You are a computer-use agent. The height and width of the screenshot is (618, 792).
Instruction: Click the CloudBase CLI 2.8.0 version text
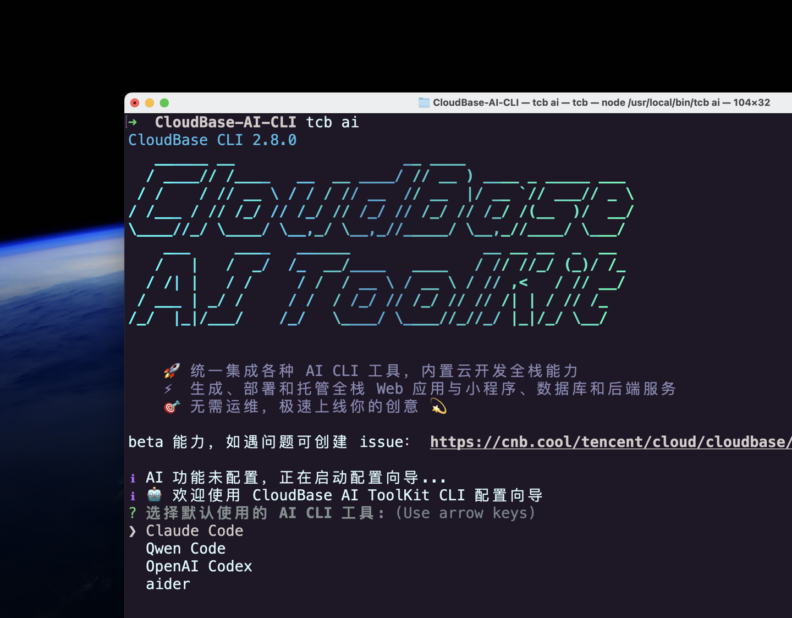212,140
